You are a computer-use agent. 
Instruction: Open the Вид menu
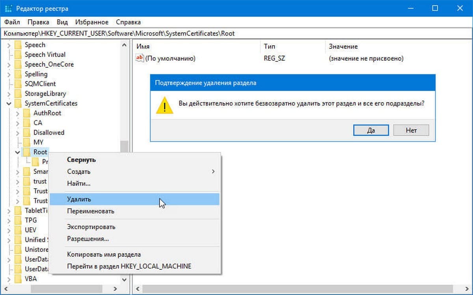pyautogui.click(x=62, y=22)
